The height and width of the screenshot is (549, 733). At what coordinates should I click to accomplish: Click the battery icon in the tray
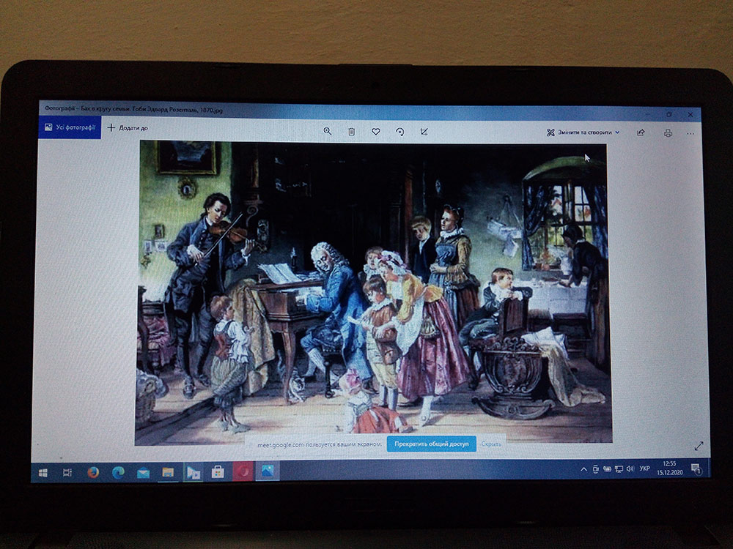point(607,469)
